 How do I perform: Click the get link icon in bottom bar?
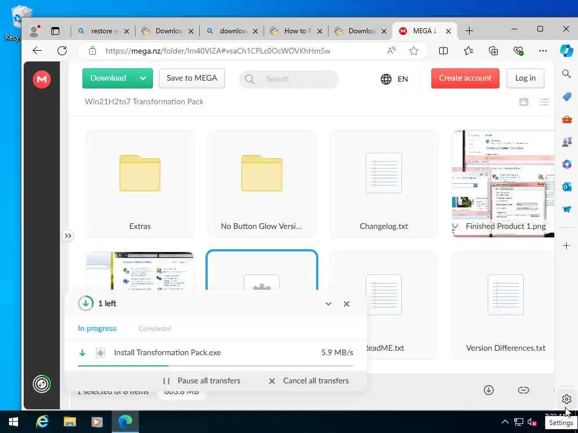click(523, 390)
